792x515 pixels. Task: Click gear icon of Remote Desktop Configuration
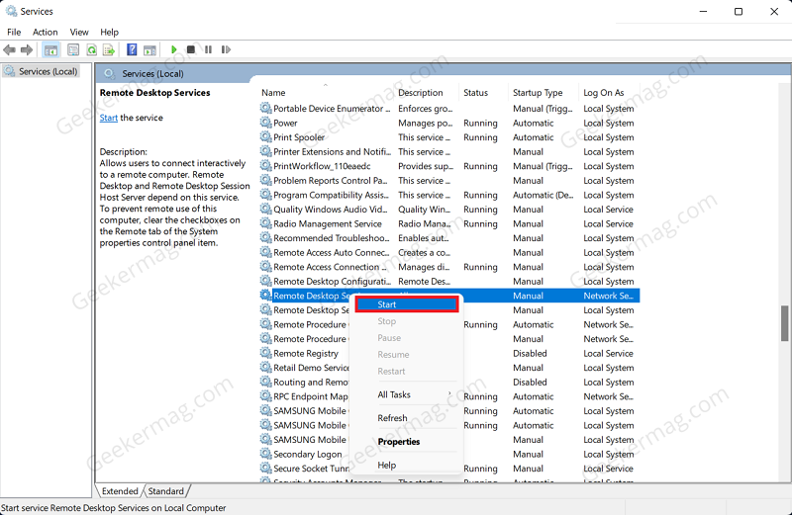pyautogui.click(x=265, y=281)
